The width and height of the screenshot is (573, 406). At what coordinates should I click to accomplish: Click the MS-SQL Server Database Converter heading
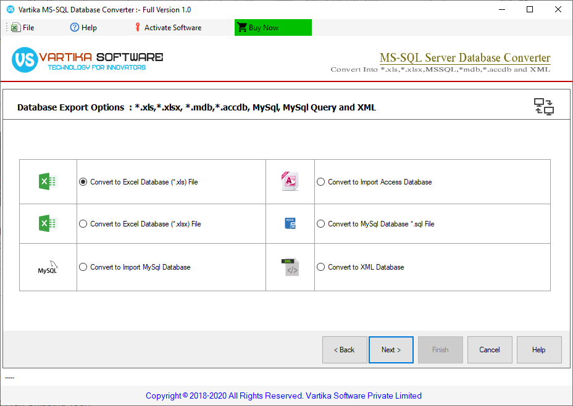coord(465,57)
